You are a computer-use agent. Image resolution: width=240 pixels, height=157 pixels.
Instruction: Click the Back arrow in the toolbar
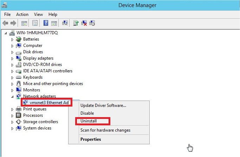pos(5,23)
